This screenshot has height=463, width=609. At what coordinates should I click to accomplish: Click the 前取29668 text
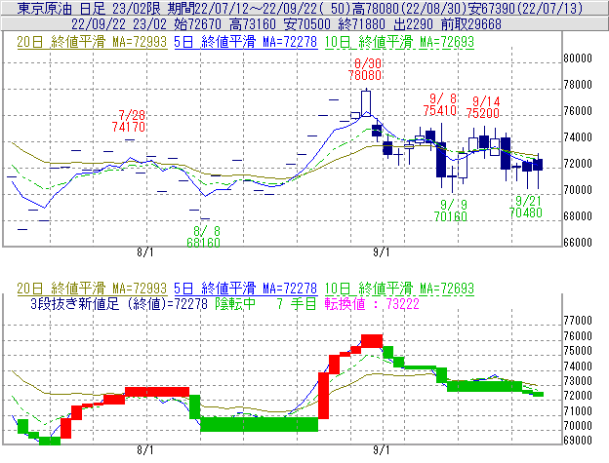[470, 24]
